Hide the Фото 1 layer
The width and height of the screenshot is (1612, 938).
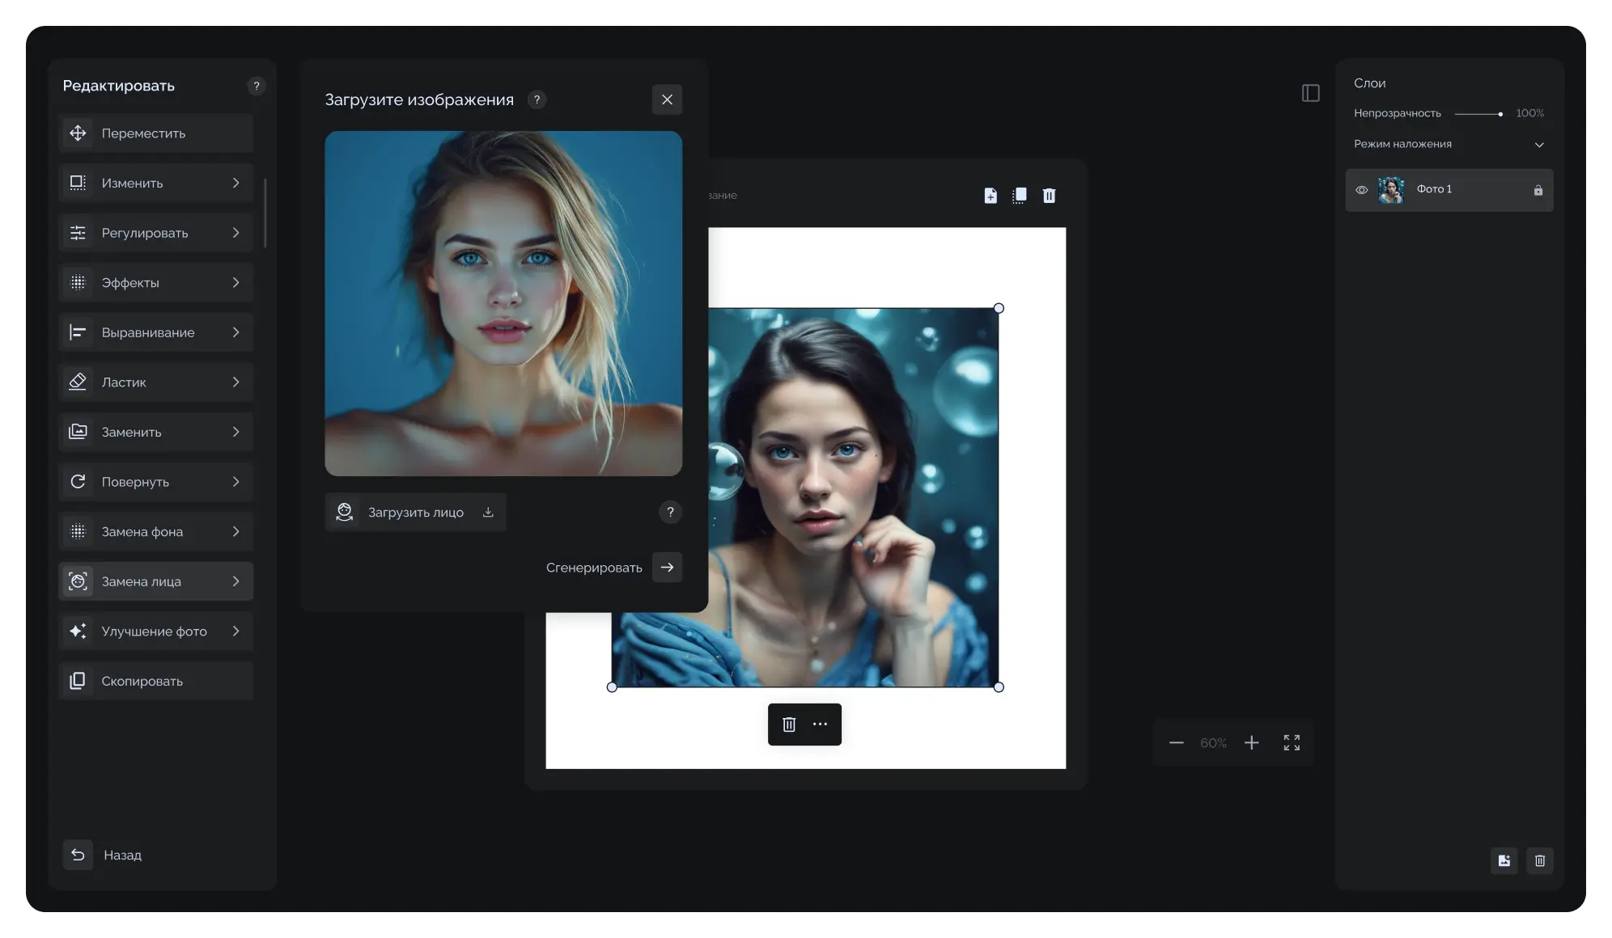[1362, 190]
